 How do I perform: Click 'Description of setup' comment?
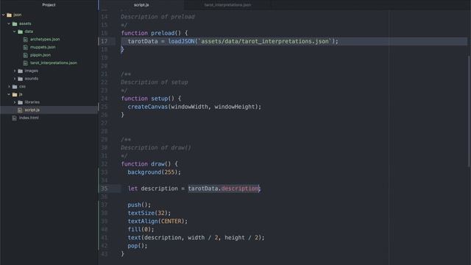coord(155,82)
